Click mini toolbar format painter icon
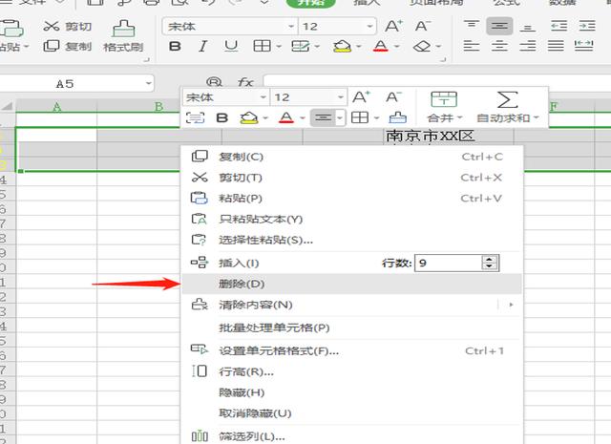The image size is (611, 444). tap(397, 117)
